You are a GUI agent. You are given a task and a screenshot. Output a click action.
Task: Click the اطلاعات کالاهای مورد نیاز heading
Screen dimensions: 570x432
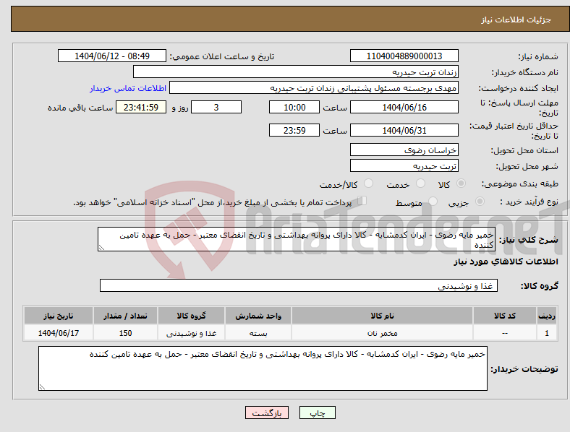click(x=506, y=262)
